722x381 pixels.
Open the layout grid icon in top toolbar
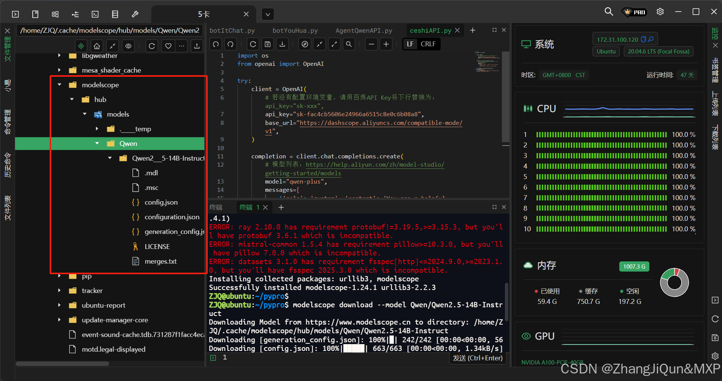tap(55, 14)
